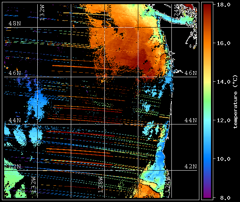Click the 132W longitude label at bottom
Viewport: 240px width, 202px height.
point(34,184)
